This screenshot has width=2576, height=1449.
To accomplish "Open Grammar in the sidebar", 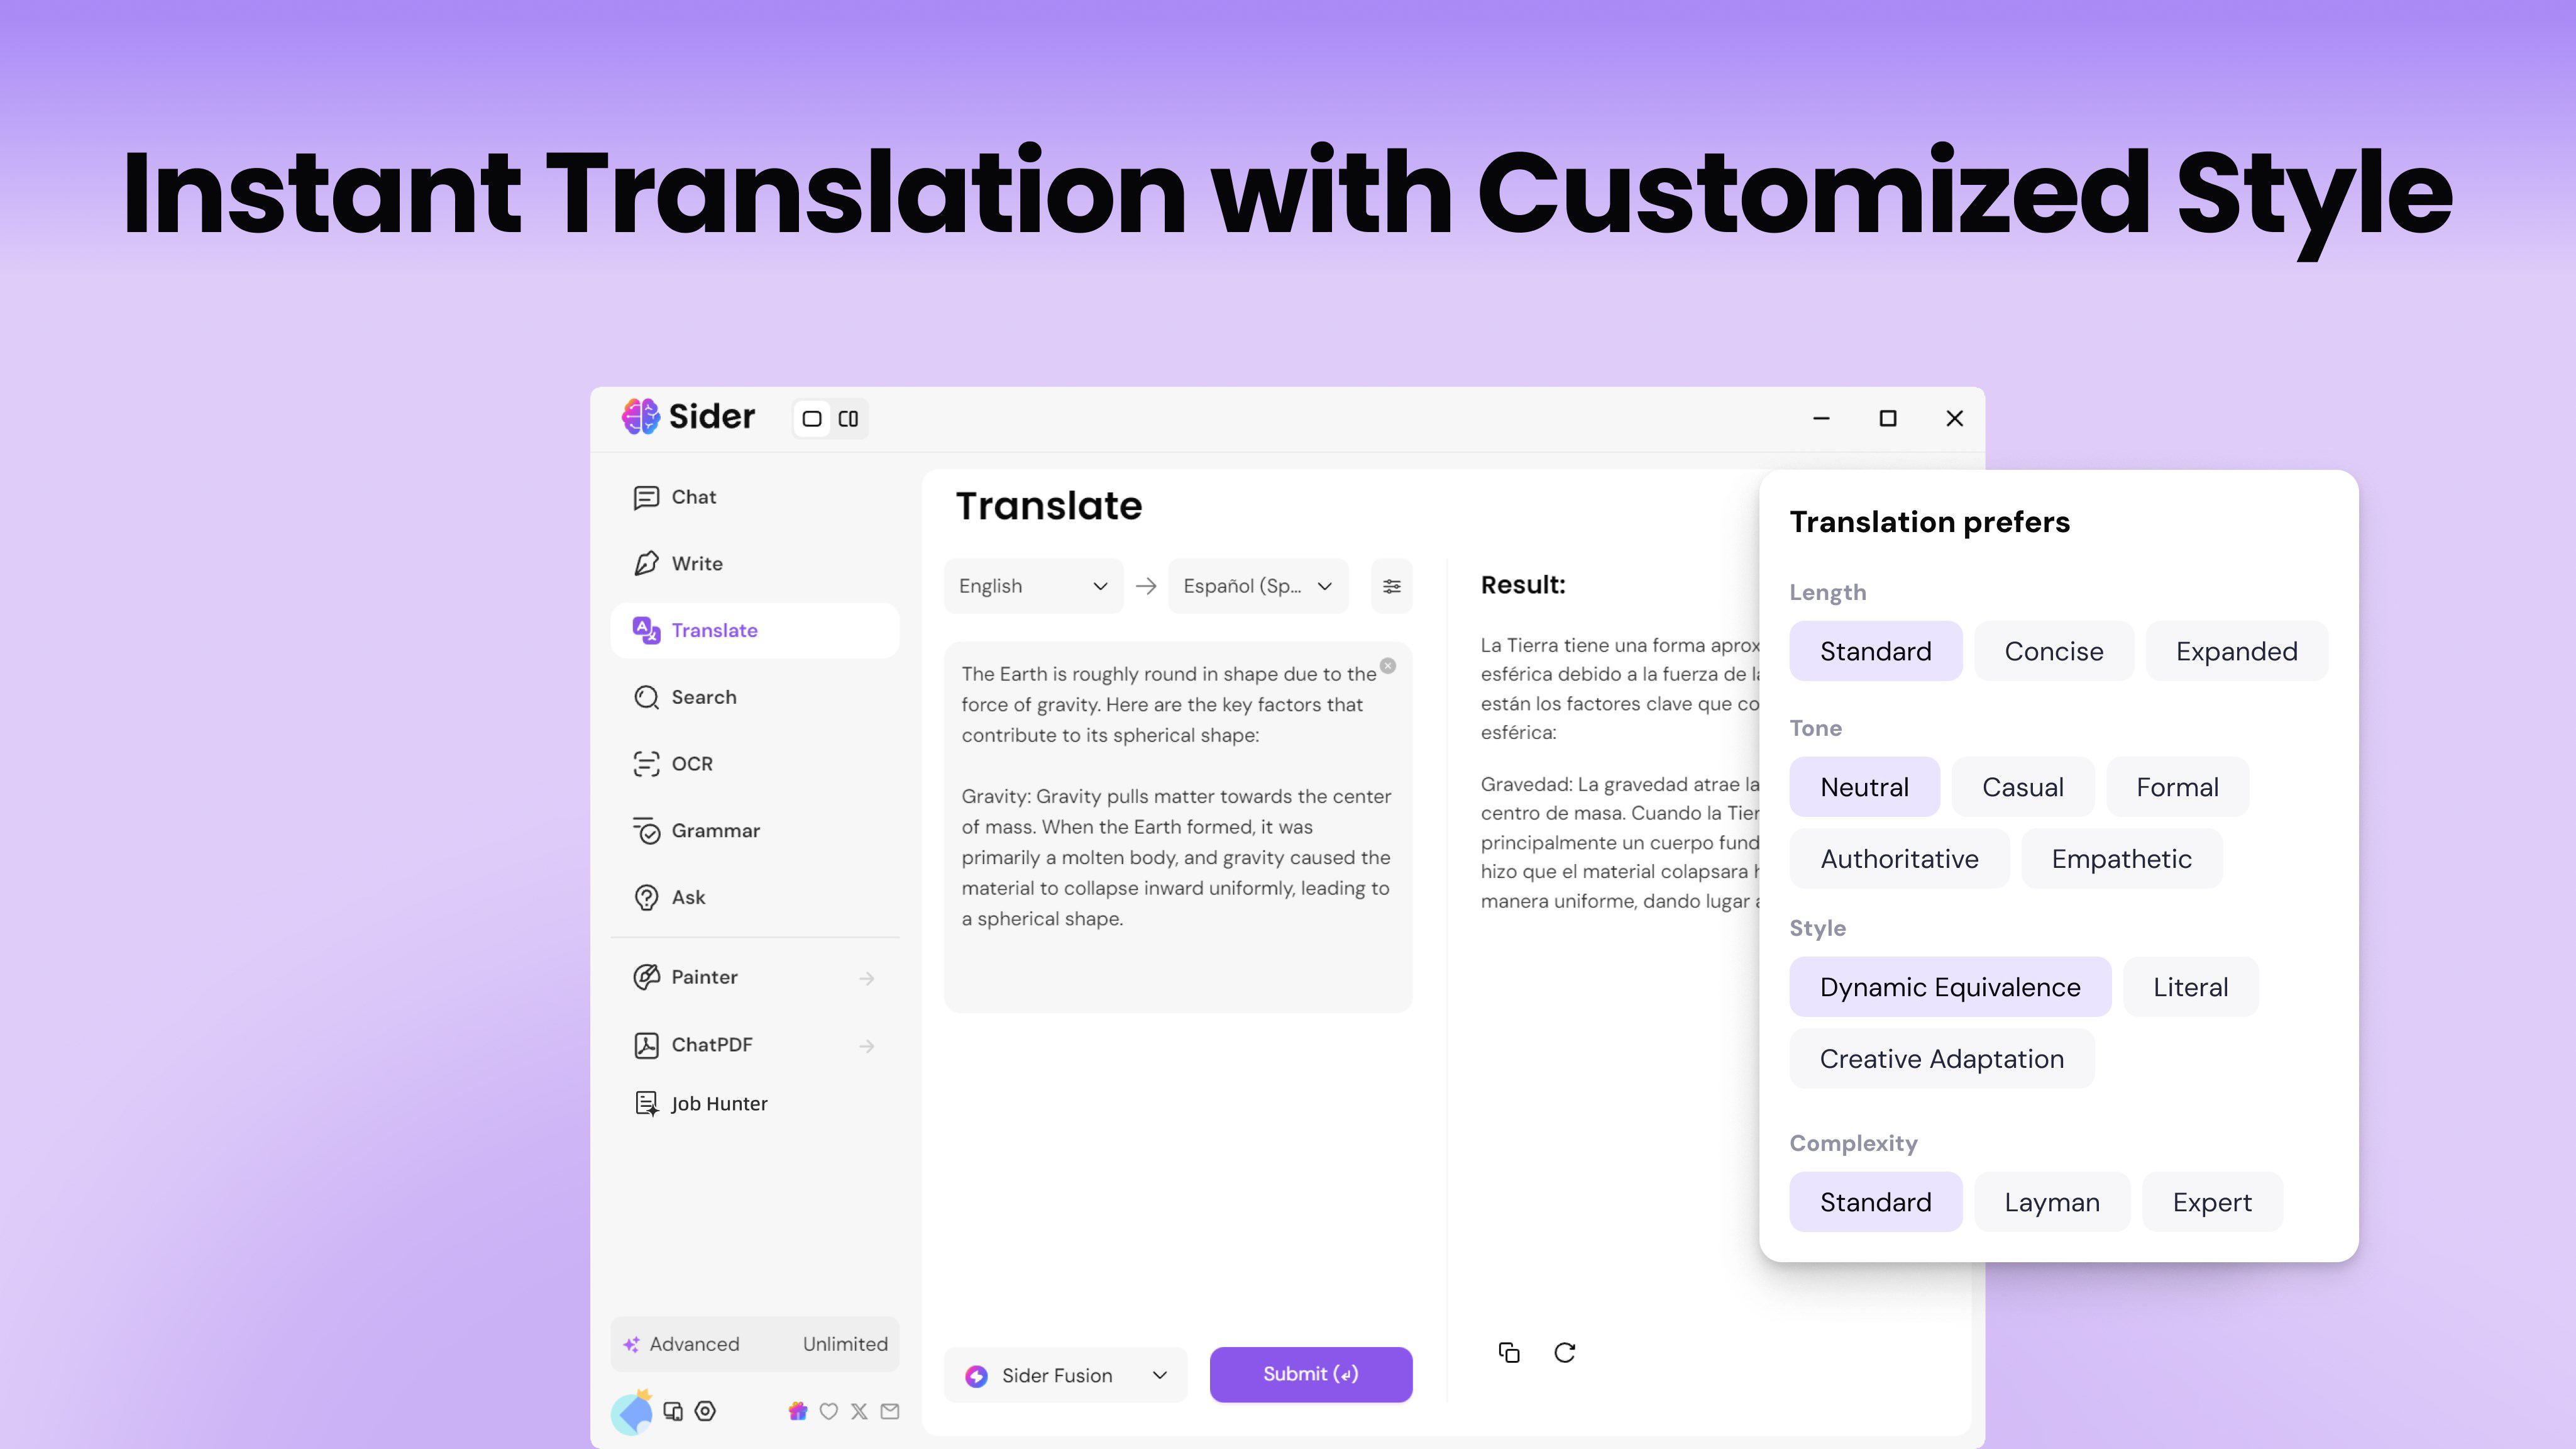I will coord(755,831).
